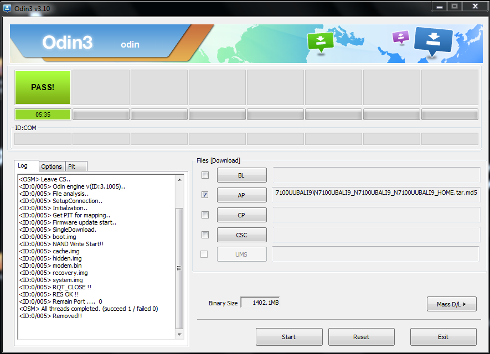
Task: Click the Odin3 title bar app icon
Action: [7, 8]
